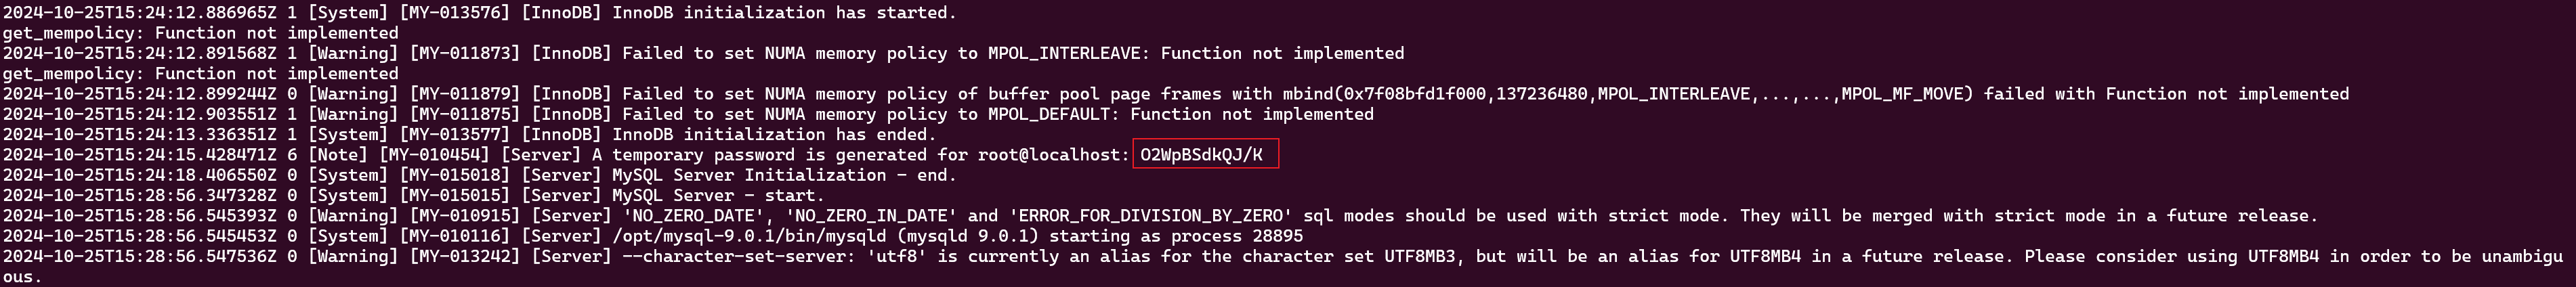Click the MPOL_DEFAULT text

[x=1049, y=114]
